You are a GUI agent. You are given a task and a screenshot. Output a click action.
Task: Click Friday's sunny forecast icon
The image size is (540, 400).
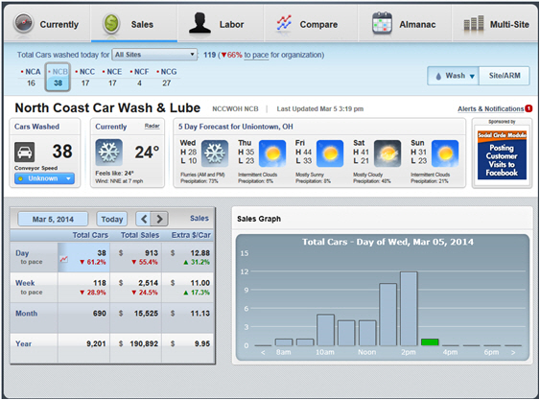coord(330,153)
